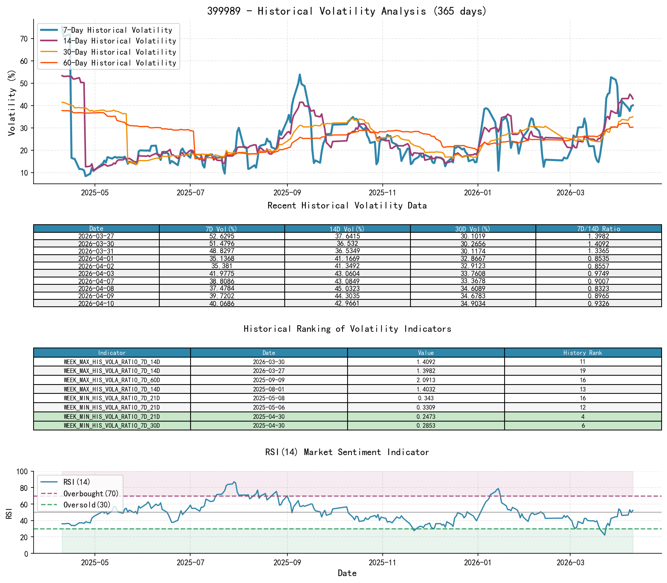Click the 'Indicator' column header
This screenshot has width=667, height=583.
112,353
